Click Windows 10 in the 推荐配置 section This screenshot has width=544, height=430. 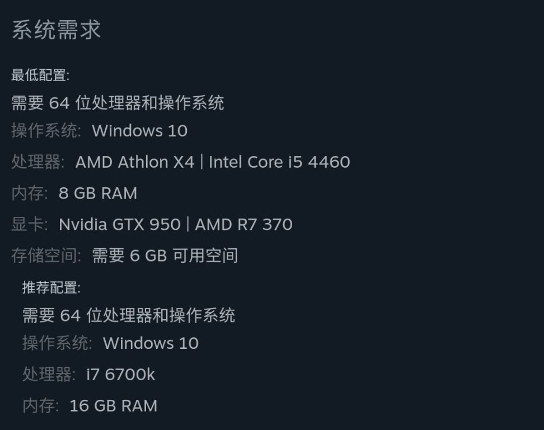pyautogui.click(x=151, y=343)
